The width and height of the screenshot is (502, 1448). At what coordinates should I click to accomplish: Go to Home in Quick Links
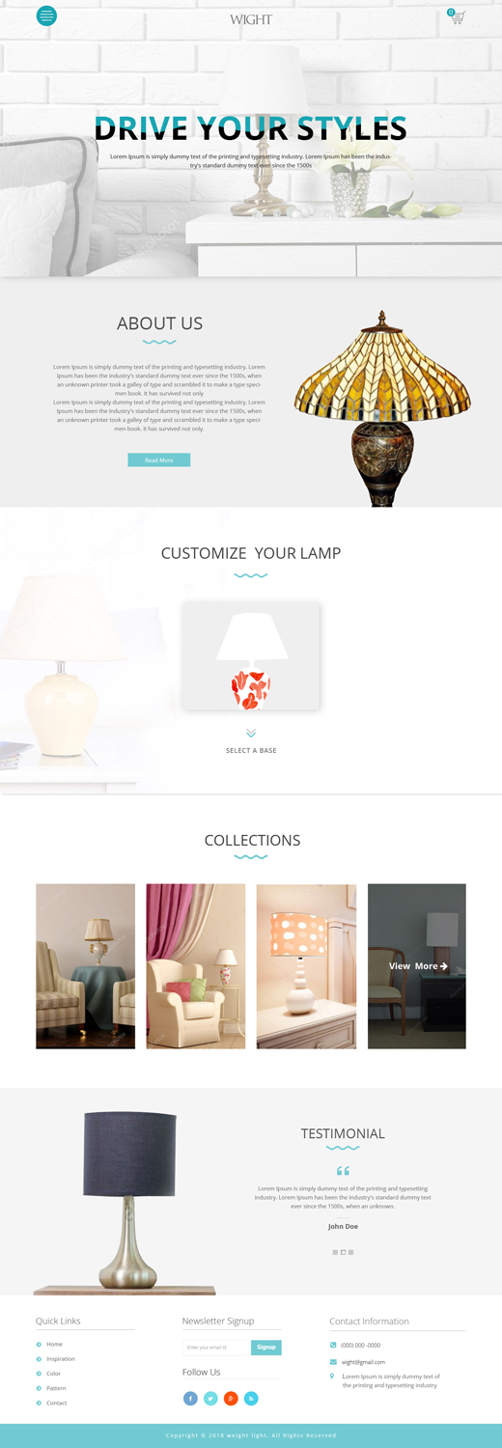54,1344
